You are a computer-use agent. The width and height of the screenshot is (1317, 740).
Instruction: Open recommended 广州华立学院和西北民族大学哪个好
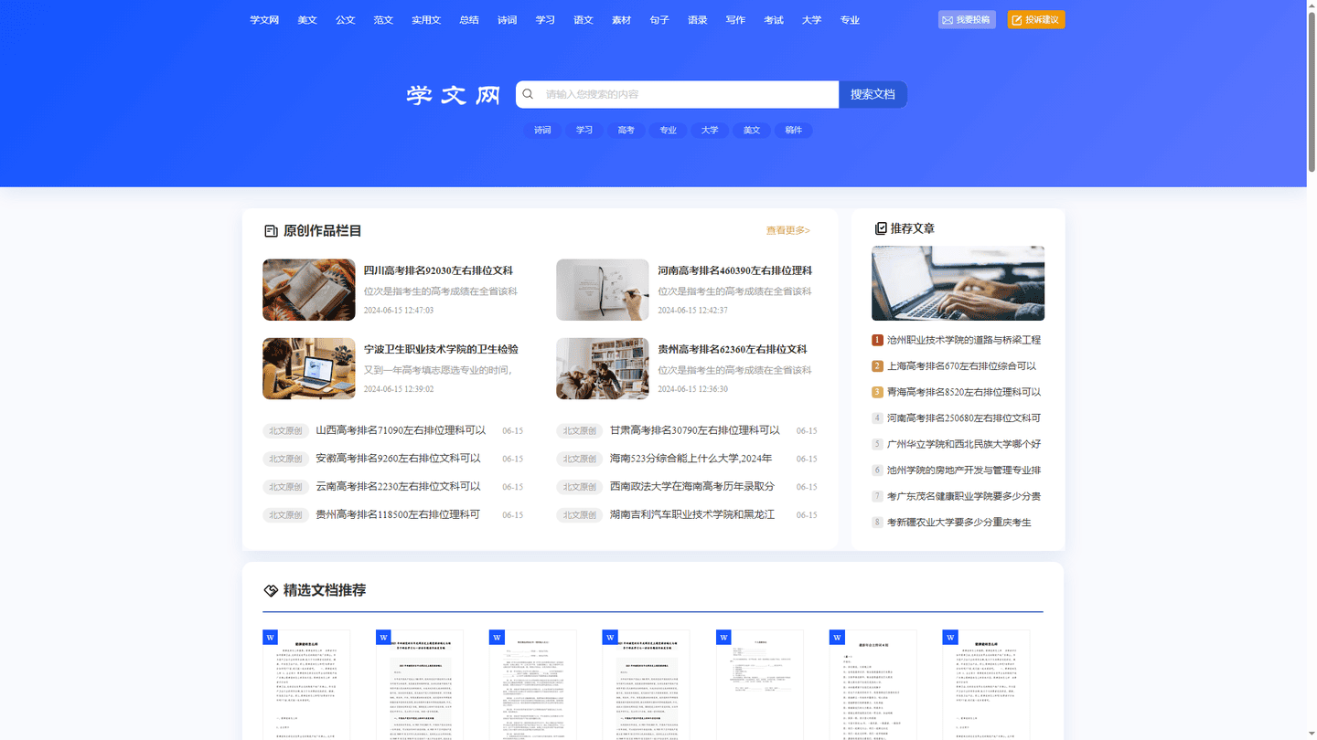pos(964,444)
